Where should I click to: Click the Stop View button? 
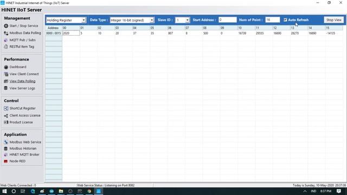point(334,20)
